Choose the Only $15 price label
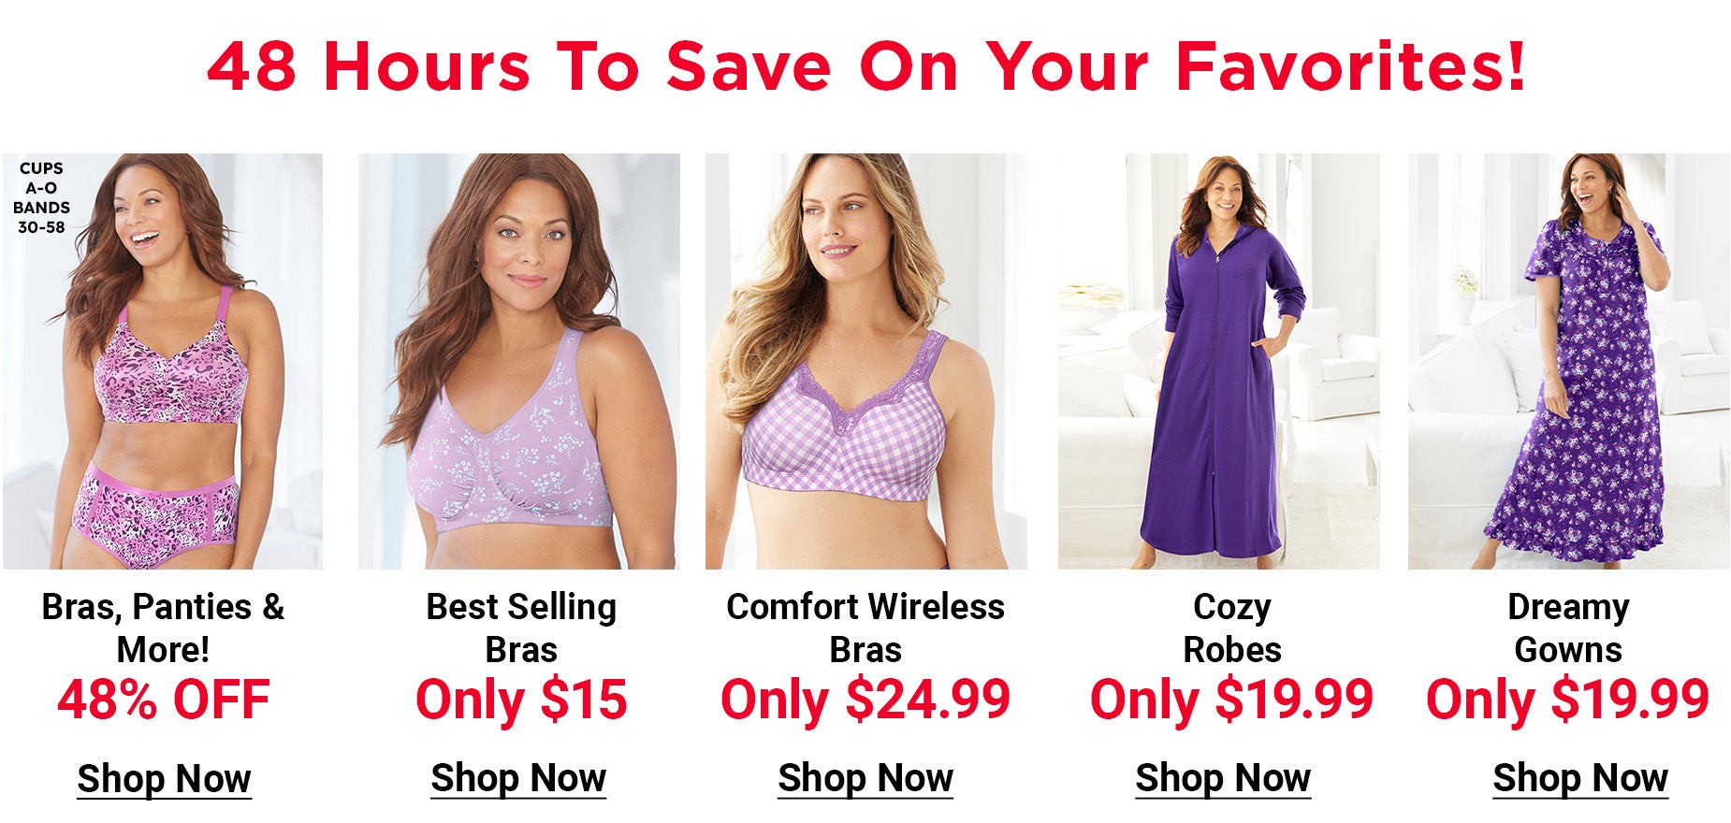 point(521,700)
